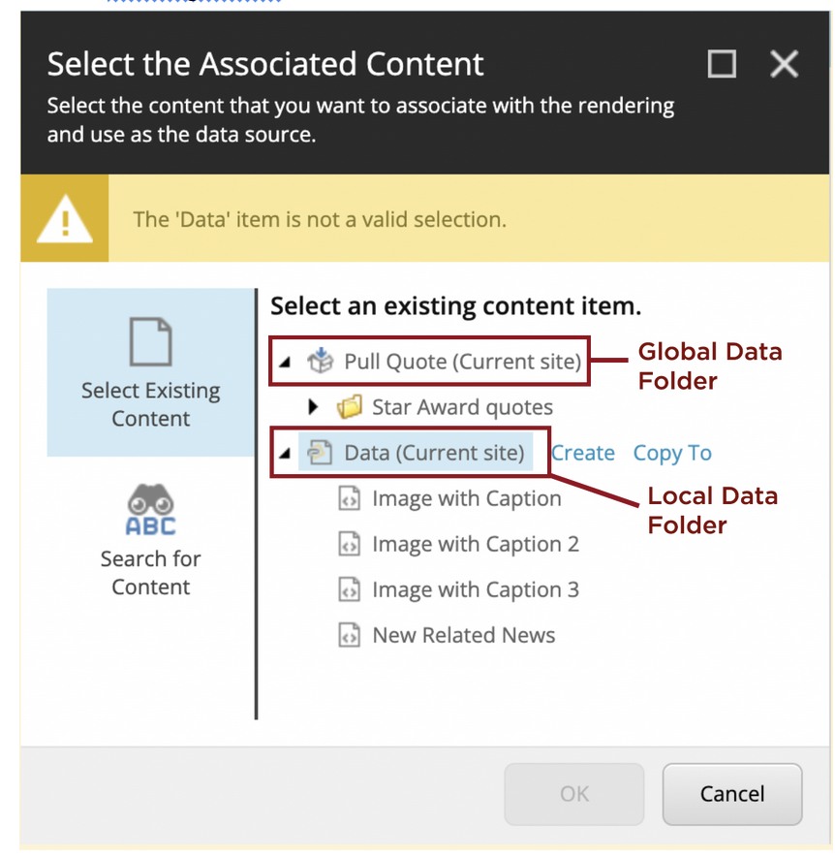Click the Create link
This screenshot has width=835, height=857.
[x=582, y=453]
